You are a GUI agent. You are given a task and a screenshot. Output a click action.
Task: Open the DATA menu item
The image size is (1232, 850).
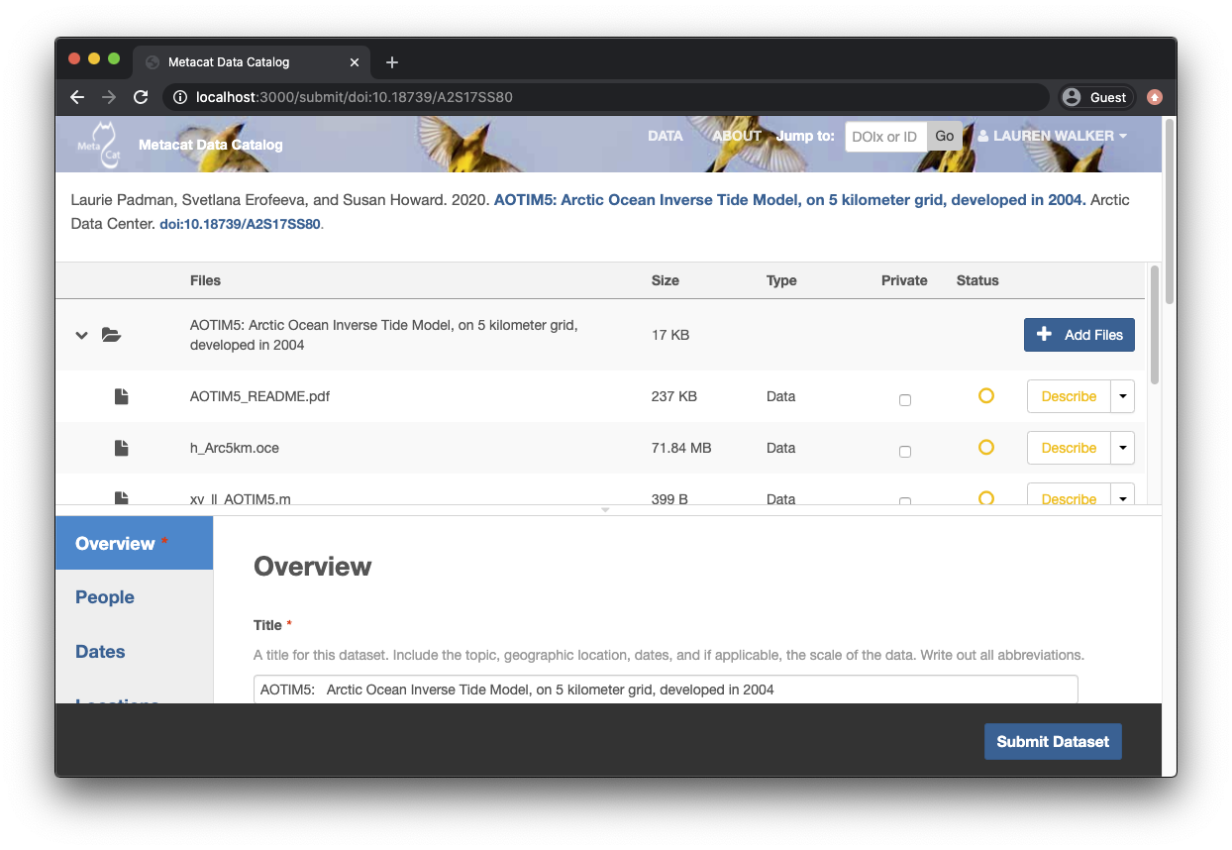coord(665,136)
